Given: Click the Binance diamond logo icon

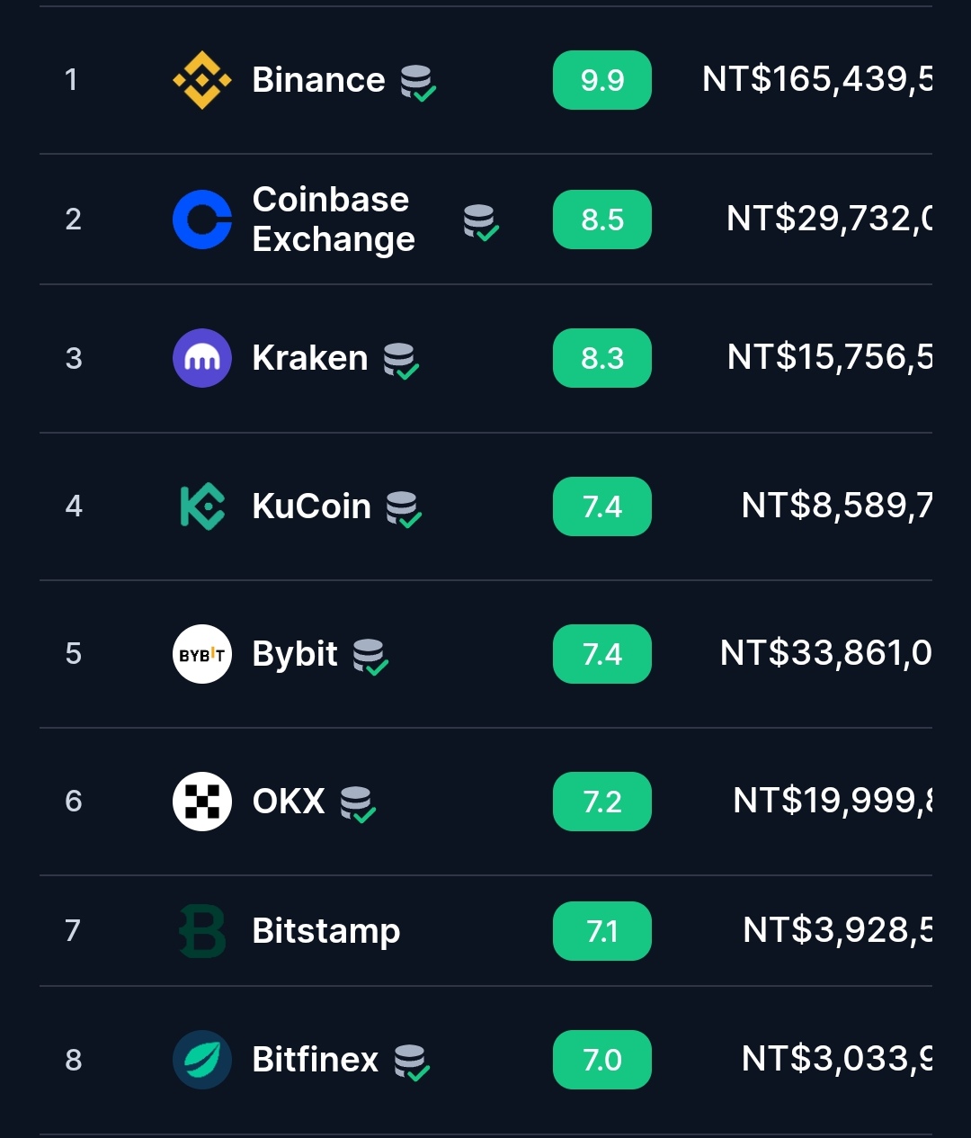Looking at the screenshot, I should click(x=202, y=80).
